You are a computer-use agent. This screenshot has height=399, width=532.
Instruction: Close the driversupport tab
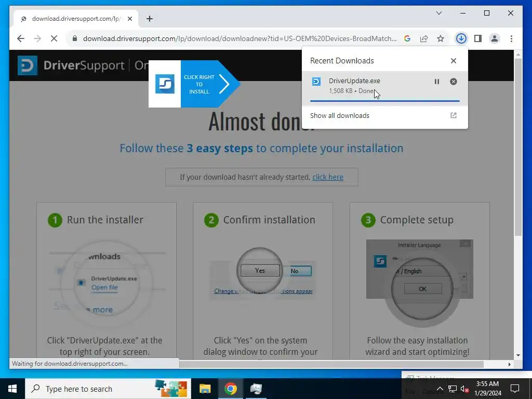pyautogui.click(x=129, y=19)
